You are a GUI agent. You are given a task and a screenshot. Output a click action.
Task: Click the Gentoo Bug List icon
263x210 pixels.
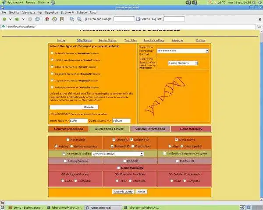point(138,19)
